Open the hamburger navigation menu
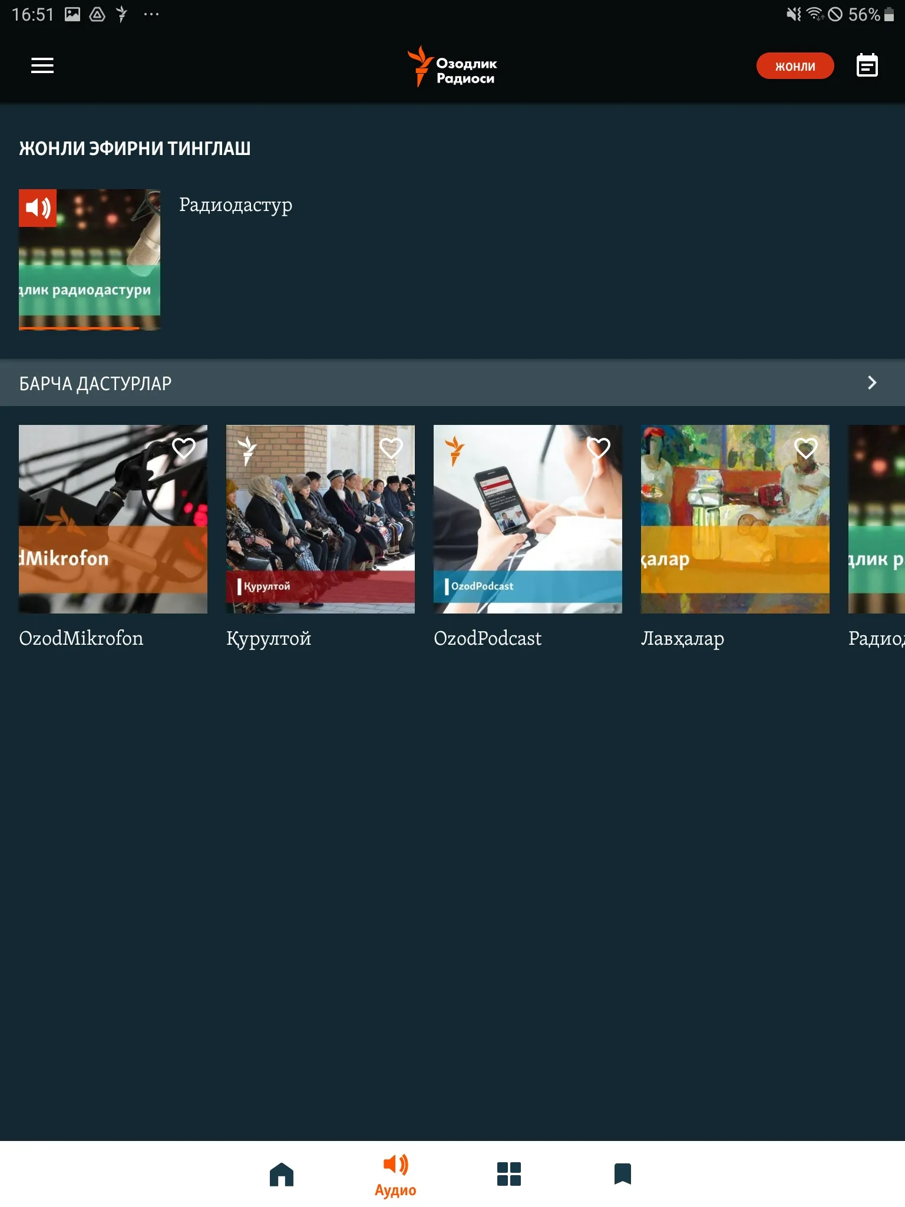This screenshot has width=905, height=1207. [42, 65]
